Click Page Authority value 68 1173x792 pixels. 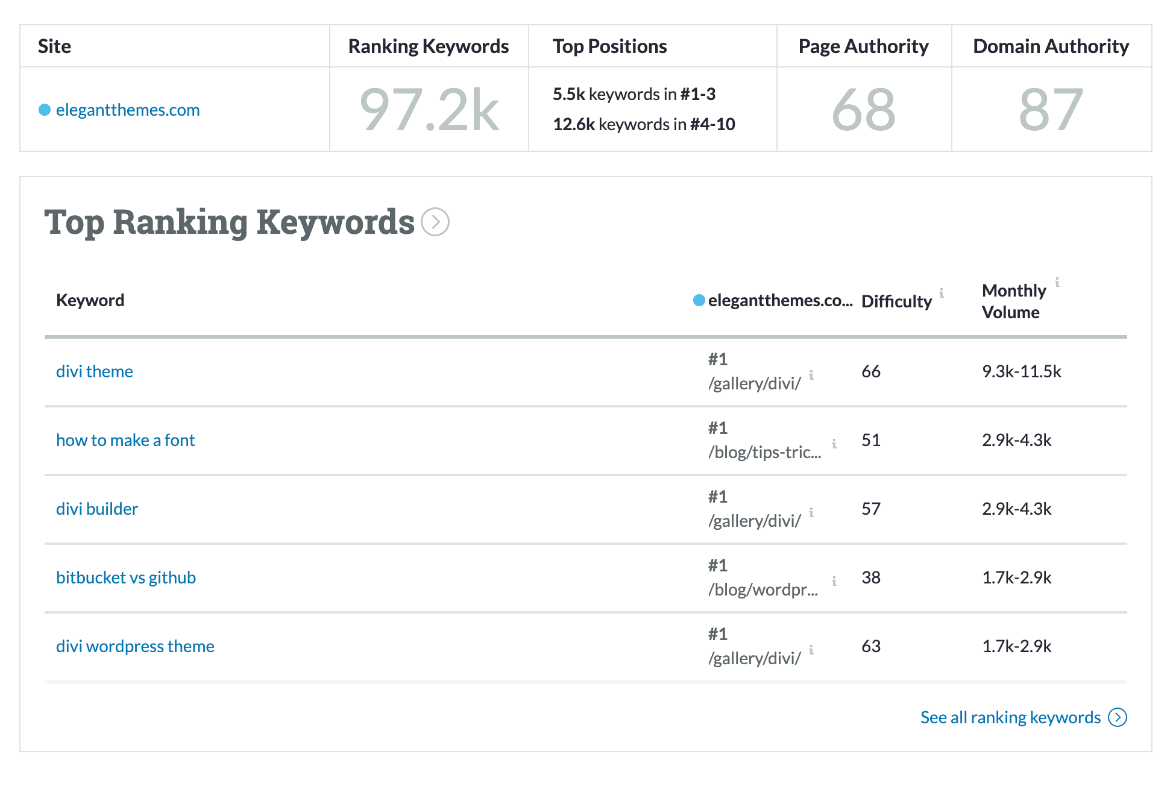pos(864,110)
